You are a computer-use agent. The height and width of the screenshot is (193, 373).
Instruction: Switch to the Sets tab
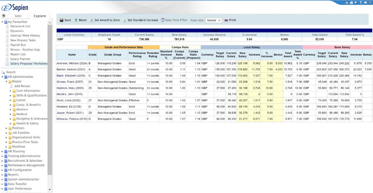[18, 16]
